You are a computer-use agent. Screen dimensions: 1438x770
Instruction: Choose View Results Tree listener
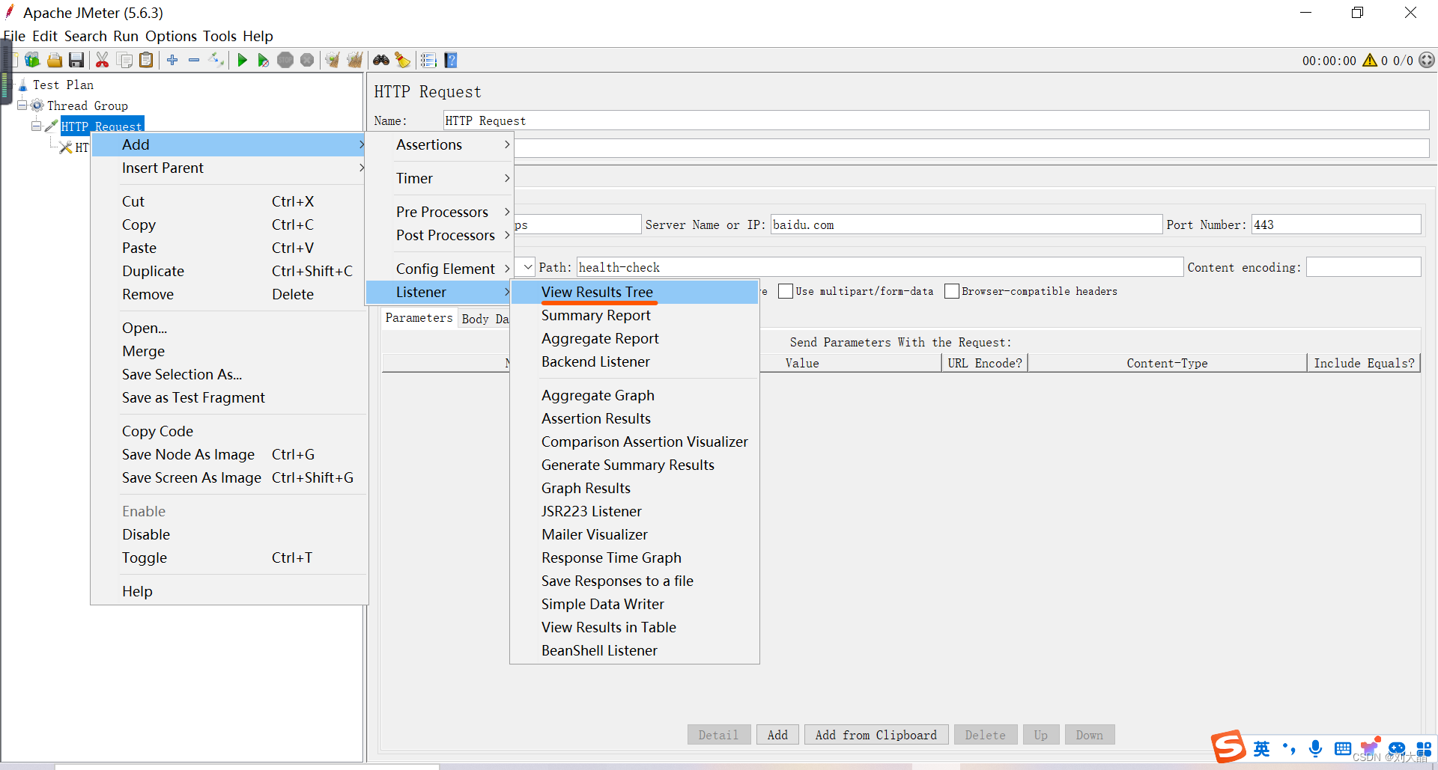tap(634, 292)
